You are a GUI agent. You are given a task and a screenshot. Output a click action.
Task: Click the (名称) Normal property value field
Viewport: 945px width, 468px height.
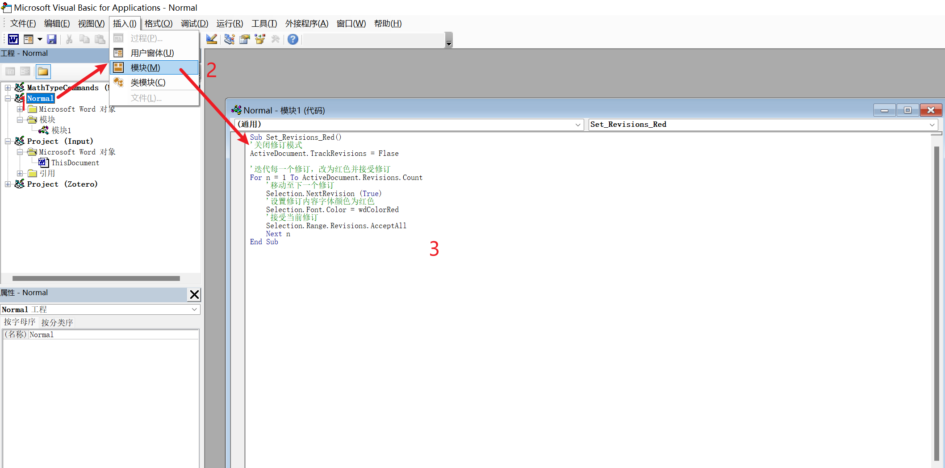[x=113, y=334]
